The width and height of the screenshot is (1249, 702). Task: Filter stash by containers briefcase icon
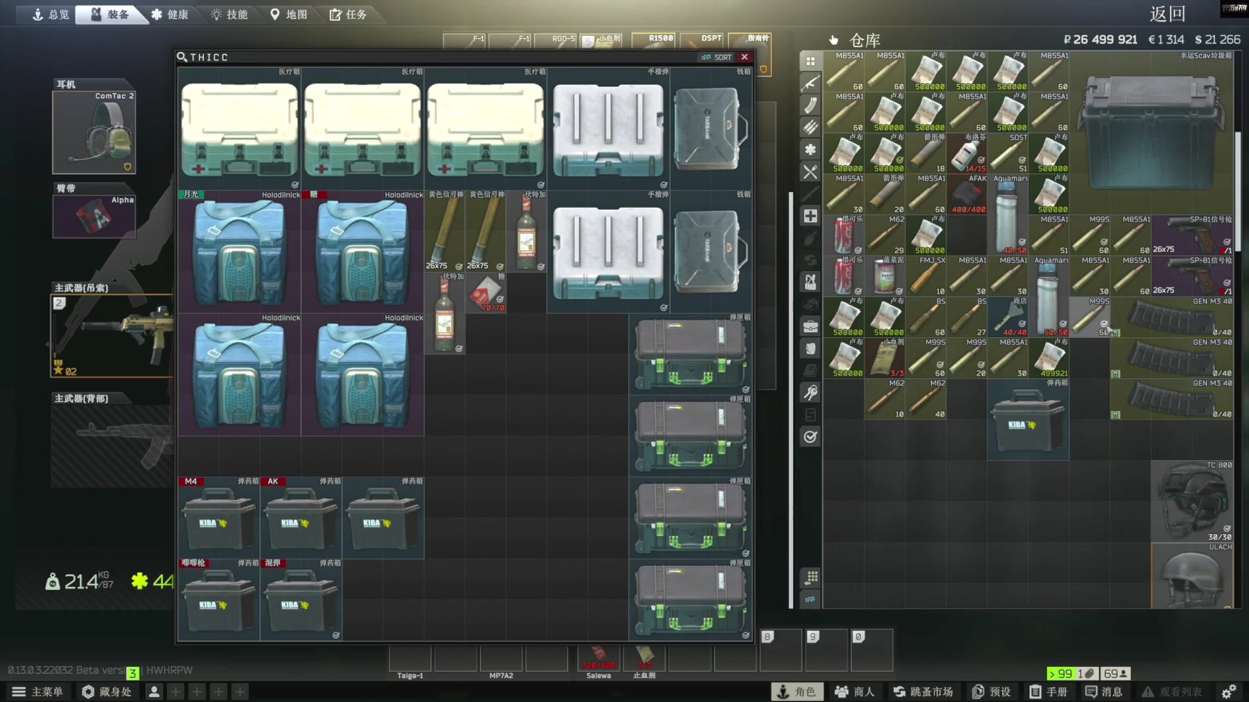click(x=811, y=326)
